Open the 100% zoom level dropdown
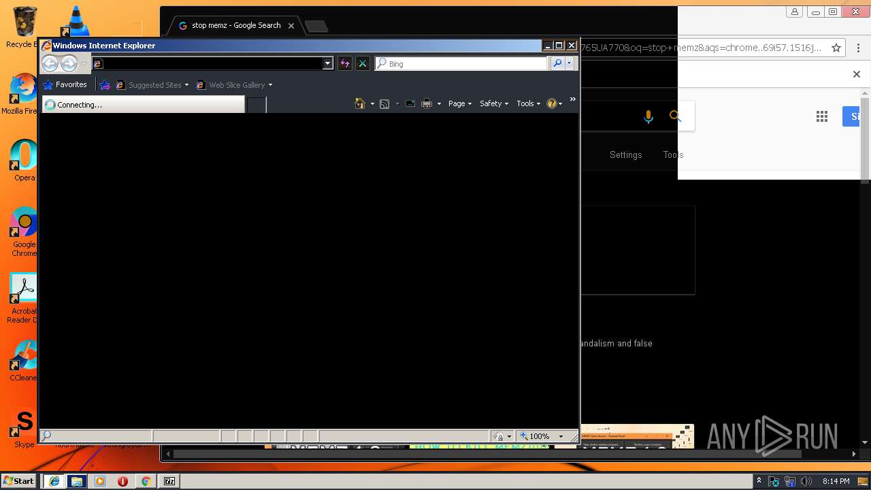871x490 pixels. pyautogui.click(x=561, y=436)
